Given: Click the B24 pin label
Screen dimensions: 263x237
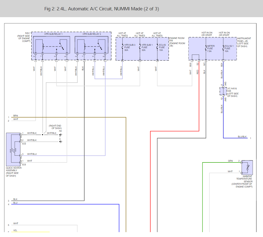Looking at the screenshot, I should coord(222,64).
